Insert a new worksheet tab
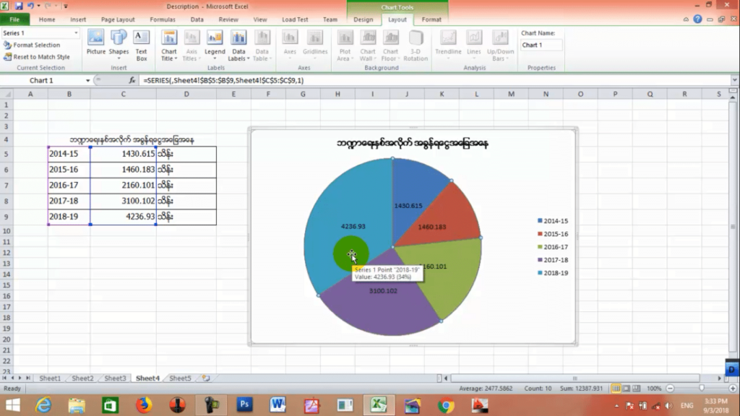Screen dimensions: 740x416 click(206, 378)
